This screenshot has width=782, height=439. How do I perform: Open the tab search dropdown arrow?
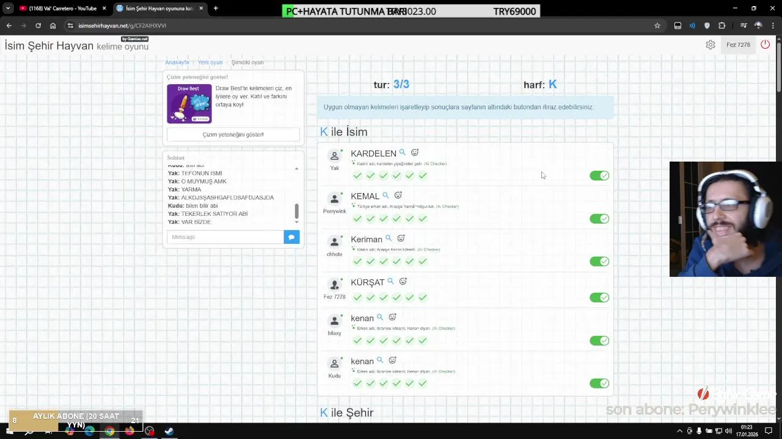pyautogui.click(x=8, y=9)
